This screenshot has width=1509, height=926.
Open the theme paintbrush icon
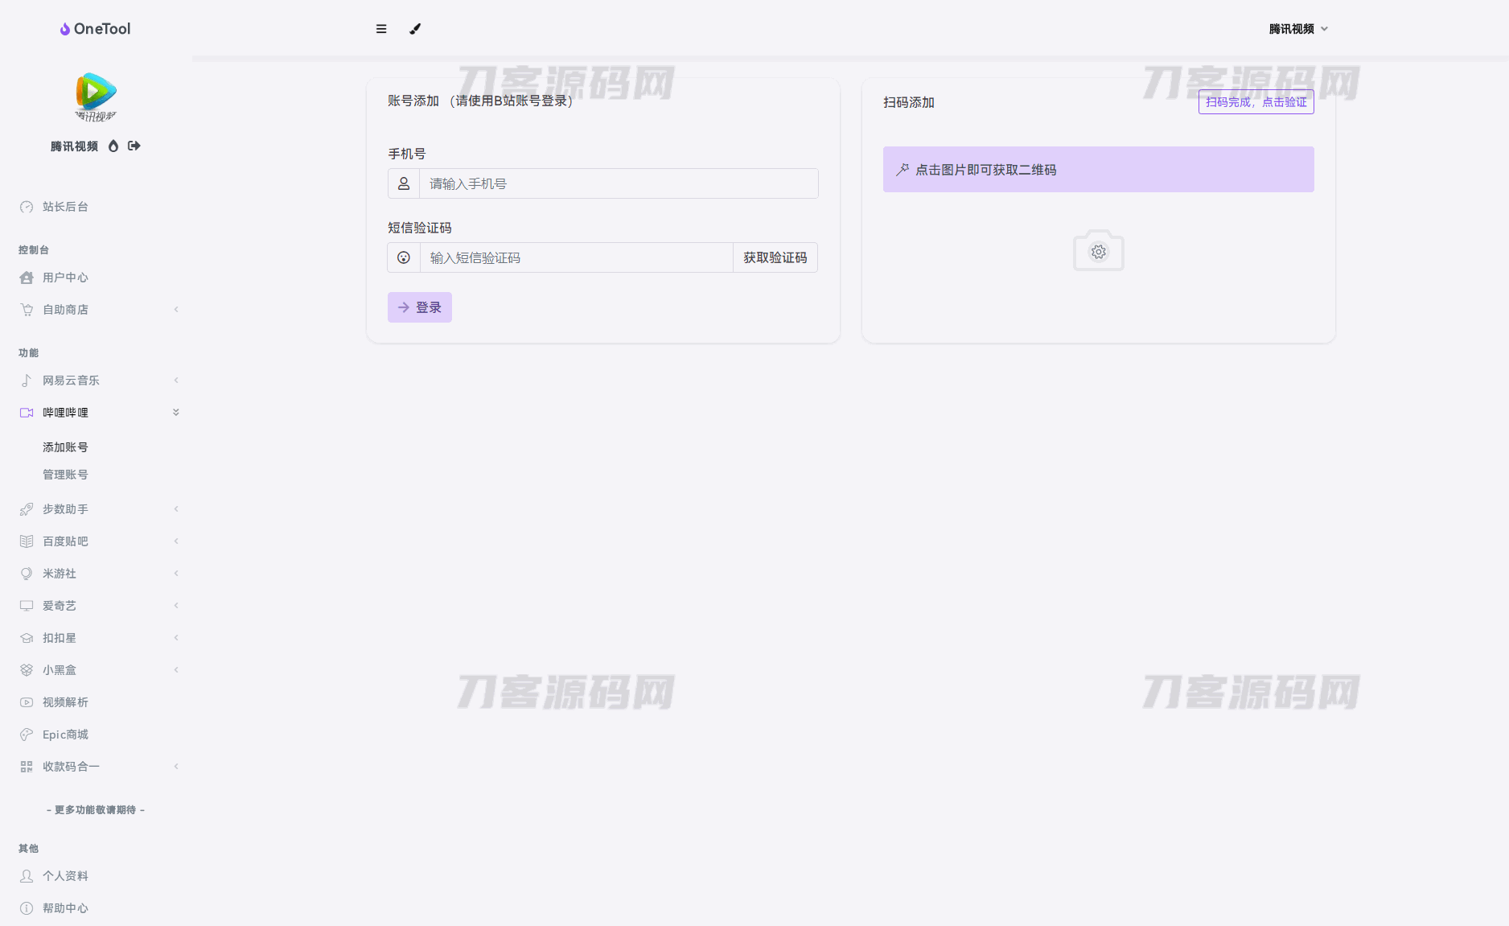click(x=415, y=29)
